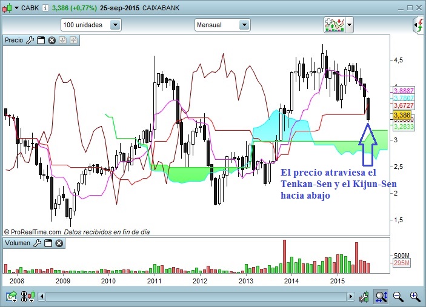This screenshot has width=426, height=307.
Task: Open Volumen panel settings wrench
Action: pos(37,243)
